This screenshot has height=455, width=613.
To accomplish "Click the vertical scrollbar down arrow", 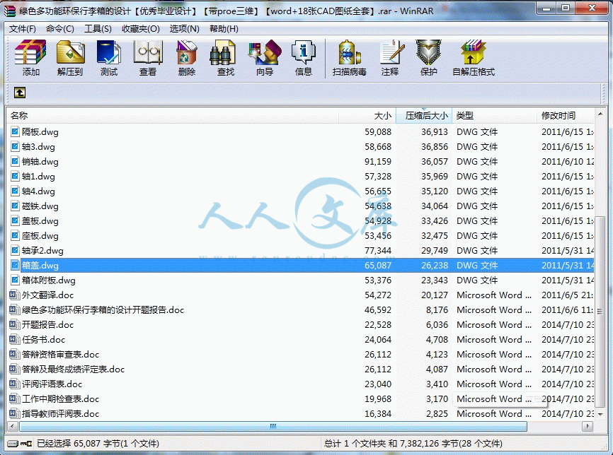I will pos(600,415).
